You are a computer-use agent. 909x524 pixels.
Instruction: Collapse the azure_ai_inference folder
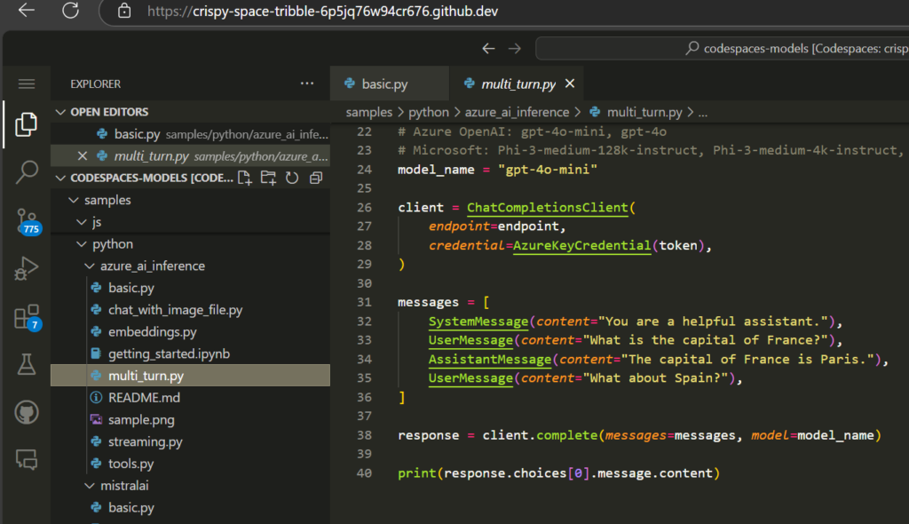click(91, 266)
